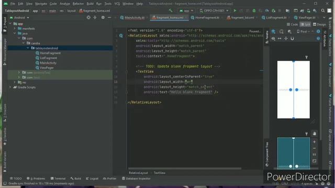Screen dimensions: 335x188
Task: Open the Build menu
Action: pos(90,4)
